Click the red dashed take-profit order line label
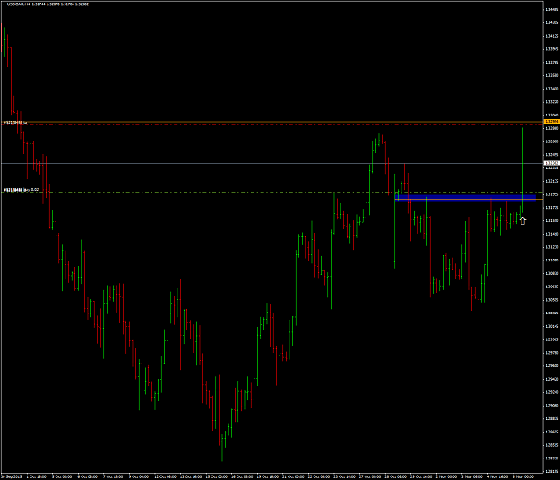Viewport: 560px width, 480px height. pos(15,123)
